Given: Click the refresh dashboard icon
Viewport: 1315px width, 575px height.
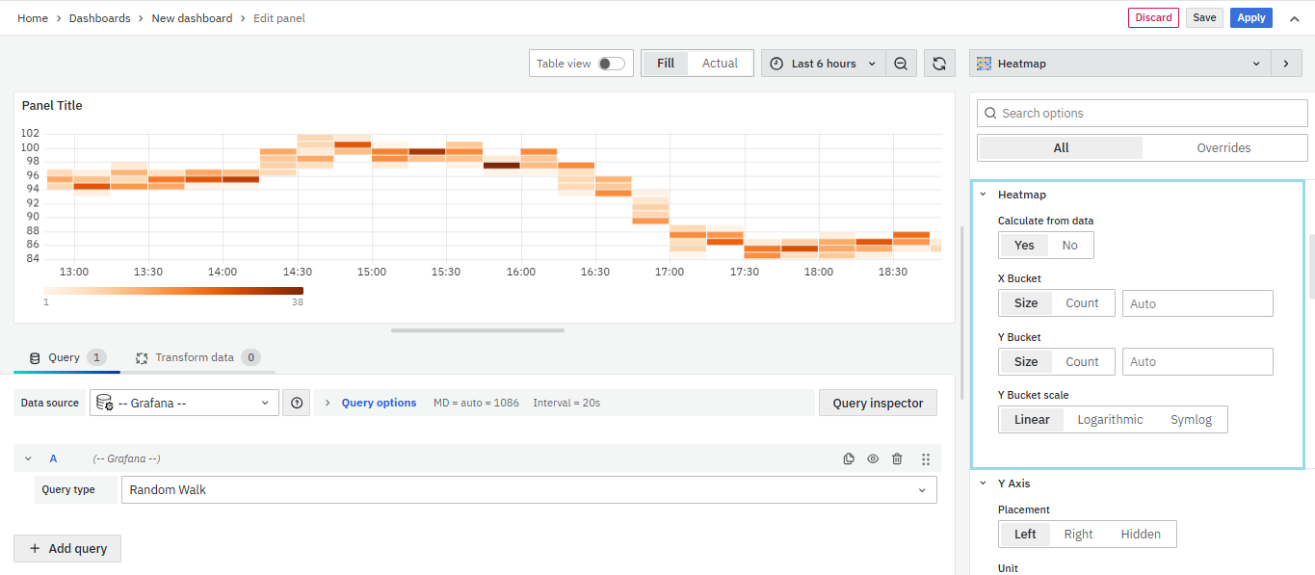Looking at the screenshot, I should coord(939,64).
